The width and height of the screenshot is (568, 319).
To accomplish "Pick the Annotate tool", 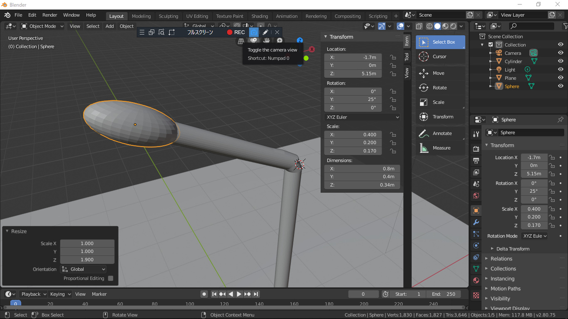I will pyautogui.click(x=440, y=133).
